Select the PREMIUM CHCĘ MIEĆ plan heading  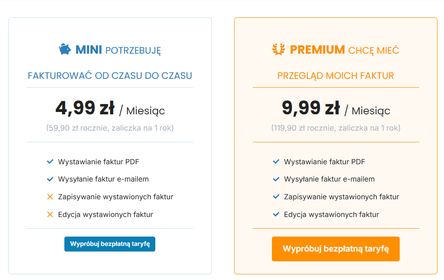pos(344,50)
